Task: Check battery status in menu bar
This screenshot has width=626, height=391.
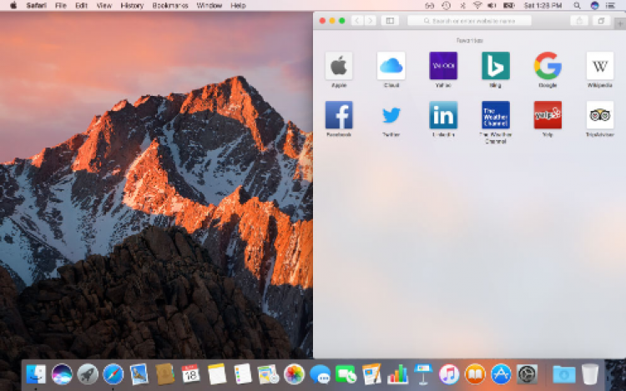Action: click(508, 6)
